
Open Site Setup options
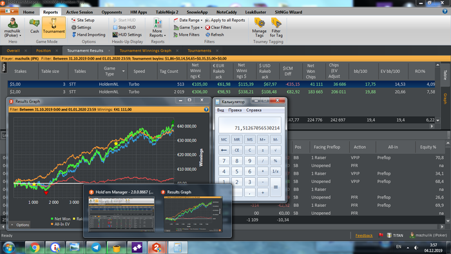click(83, 20)
